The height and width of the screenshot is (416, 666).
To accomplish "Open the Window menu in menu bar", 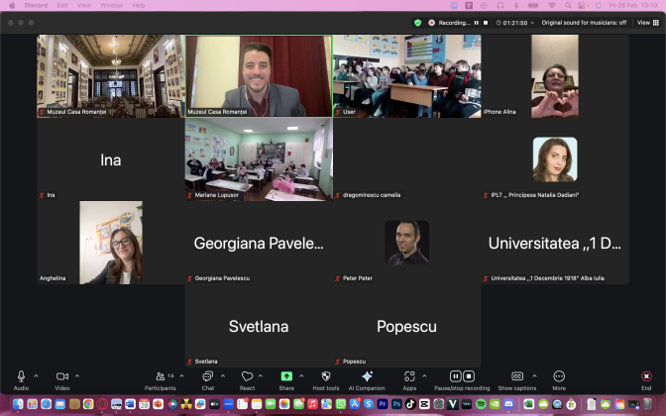I will click(x=112, y=5).
